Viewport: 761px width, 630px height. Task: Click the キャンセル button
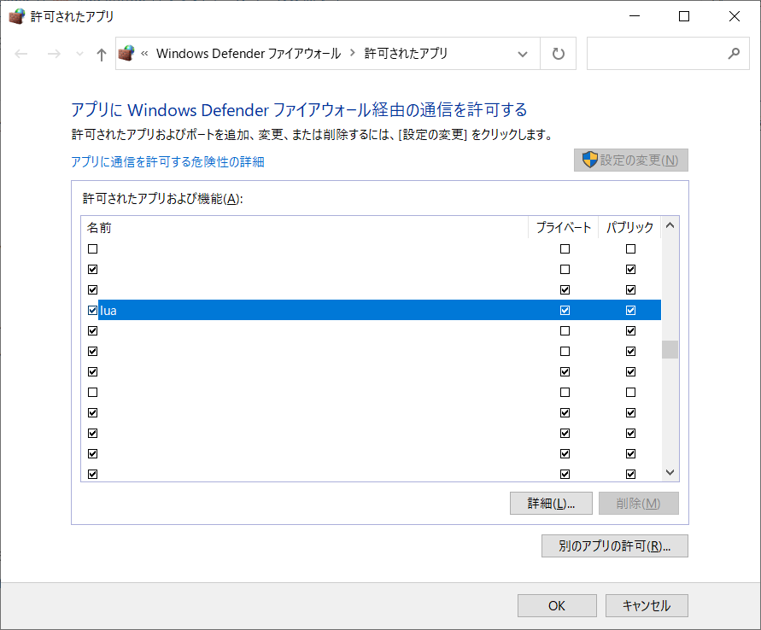pyautogui.click(x=647, y=606)
